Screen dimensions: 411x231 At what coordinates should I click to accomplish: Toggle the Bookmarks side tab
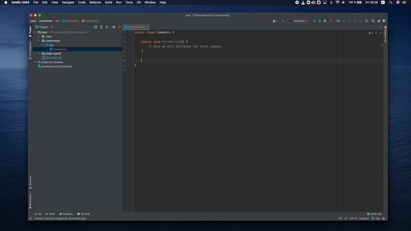coord(30,201)
